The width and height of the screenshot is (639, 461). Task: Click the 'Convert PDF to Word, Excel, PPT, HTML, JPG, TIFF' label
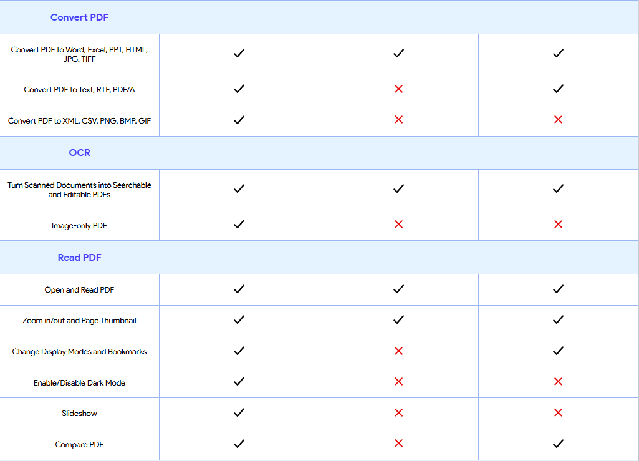[79, 54]
